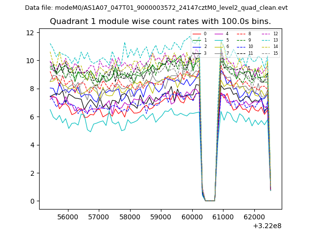Image resolution: width=313 pixels, height=235 pixels.
Task: Click the data file path header
Action: (x=156, y=8)
